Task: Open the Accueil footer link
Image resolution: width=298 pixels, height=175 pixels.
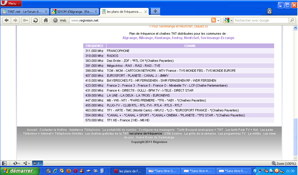Action: pyautogui.click(x=32, y=130)
